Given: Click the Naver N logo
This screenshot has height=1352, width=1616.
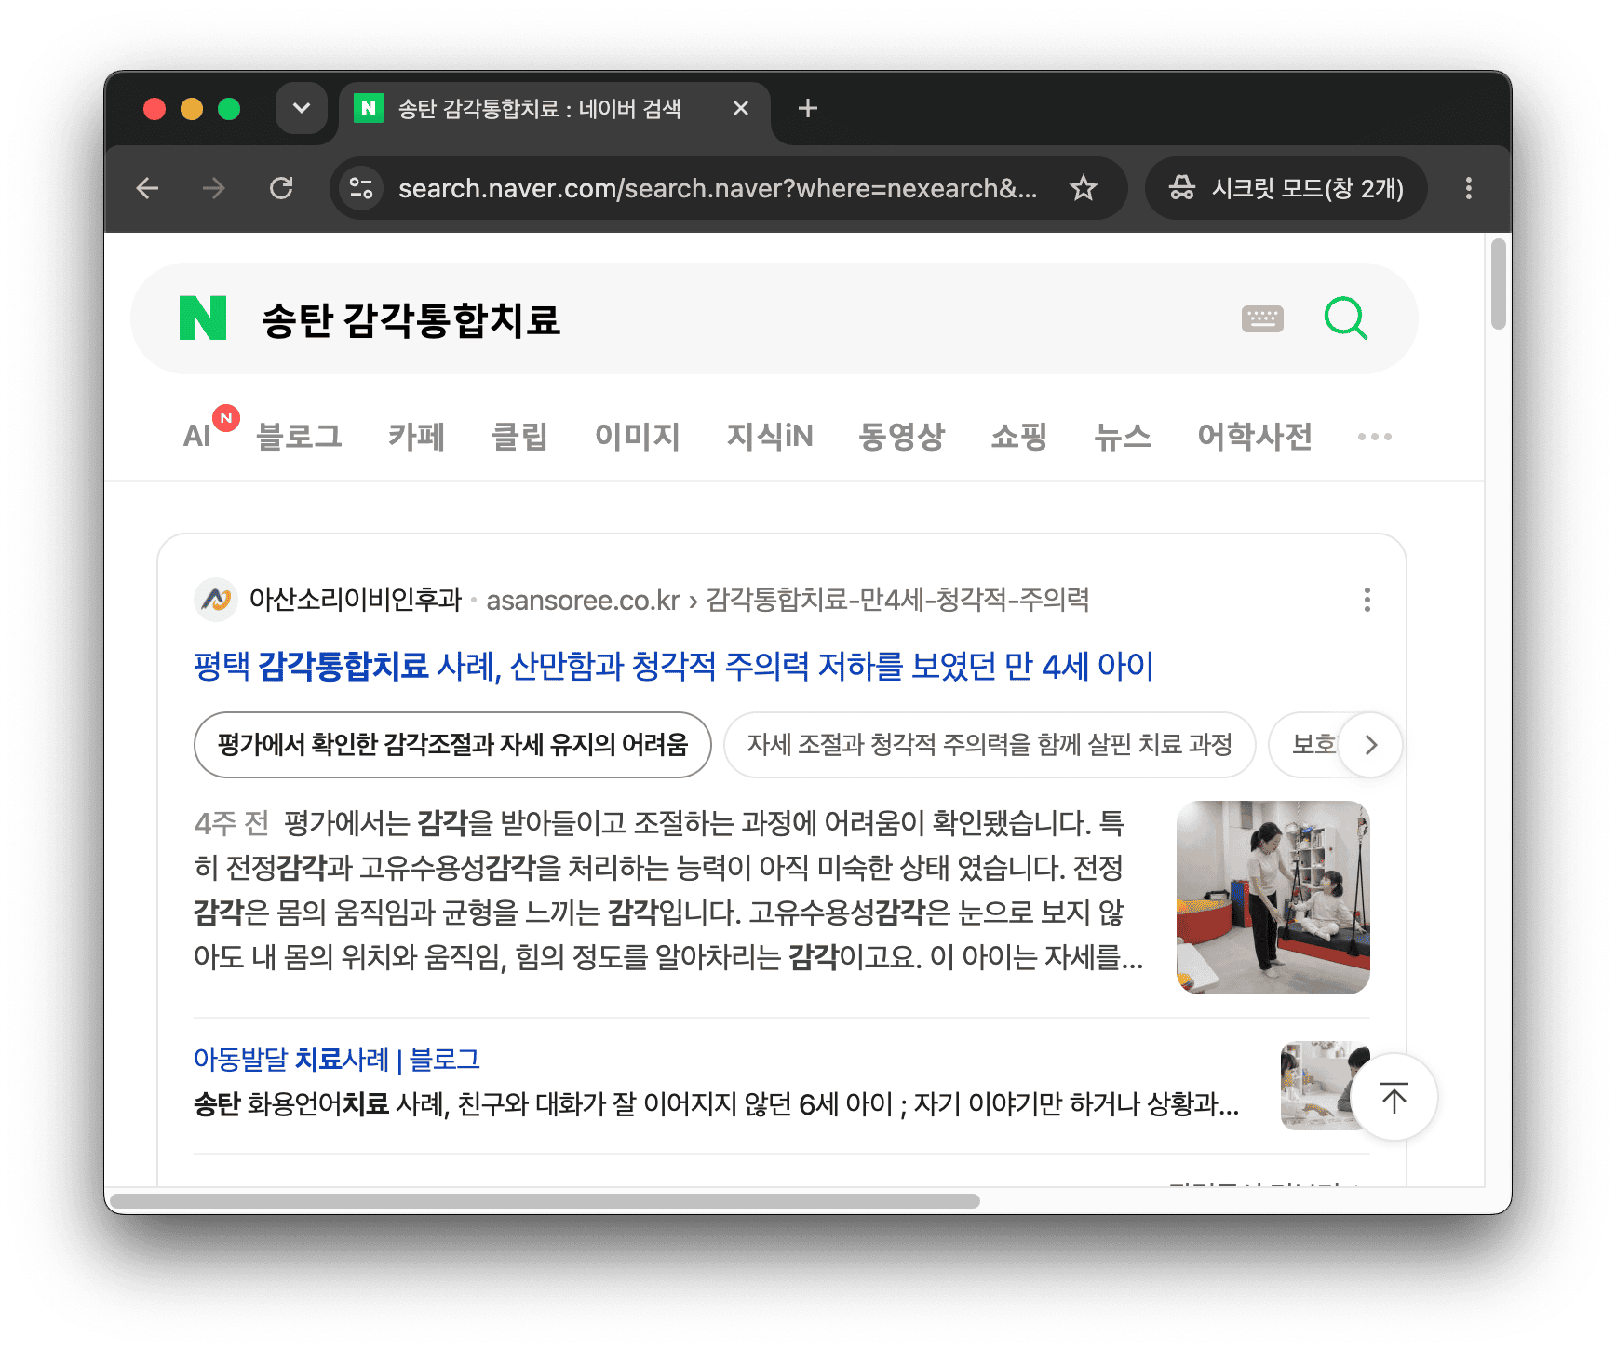Looking at the screenshot, I should (x=203, y=318).
